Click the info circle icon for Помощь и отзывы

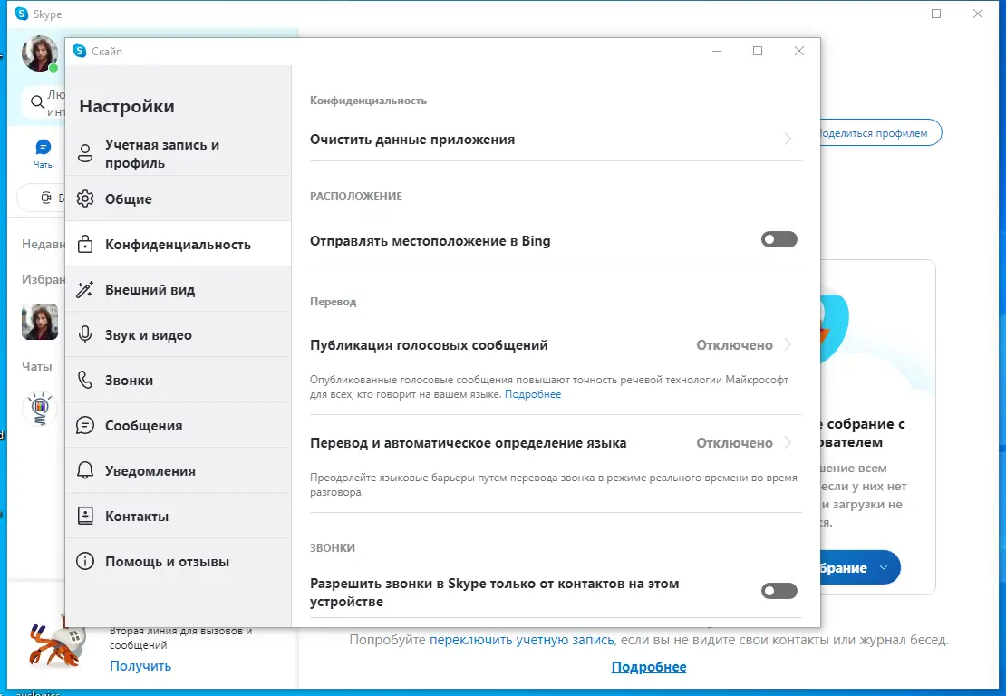pyautogui.click(x=84, y=562)
